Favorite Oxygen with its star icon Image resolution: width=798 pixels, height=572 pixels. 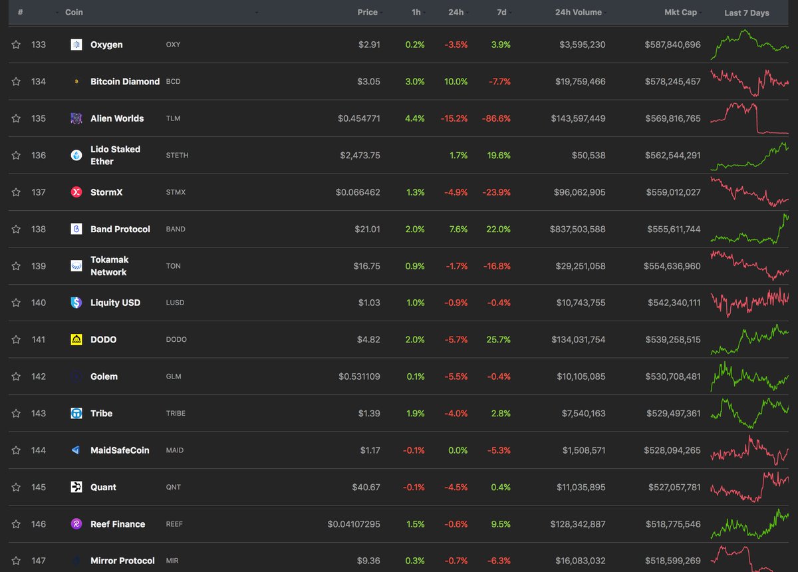coord(16,45)
